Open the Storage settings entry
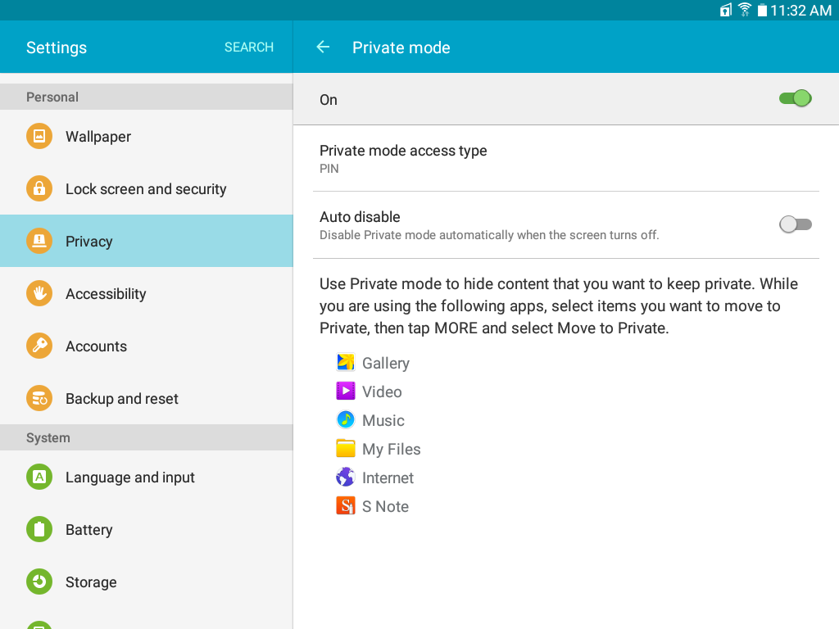Viewport: 839px width, 629px height. 147,581
